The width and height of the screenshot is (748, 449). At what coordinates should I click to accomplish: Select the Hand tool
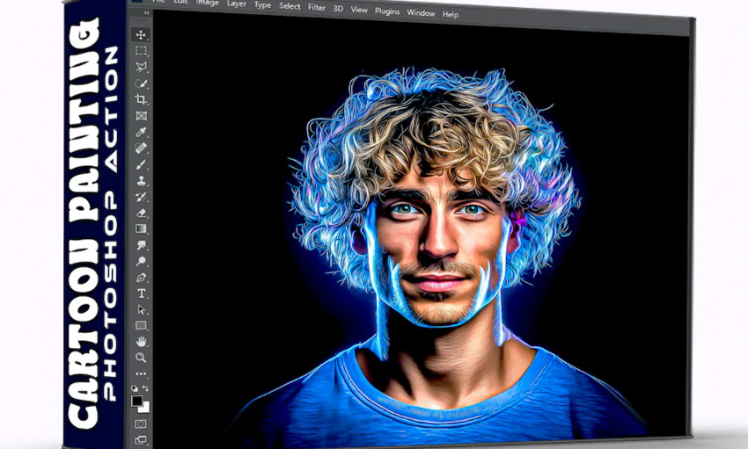141,342
